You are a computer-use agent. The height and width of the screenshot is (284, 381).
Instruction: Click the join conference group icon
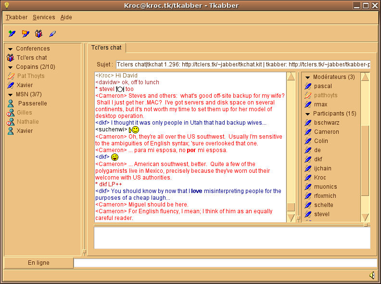(x=38, y=34)
